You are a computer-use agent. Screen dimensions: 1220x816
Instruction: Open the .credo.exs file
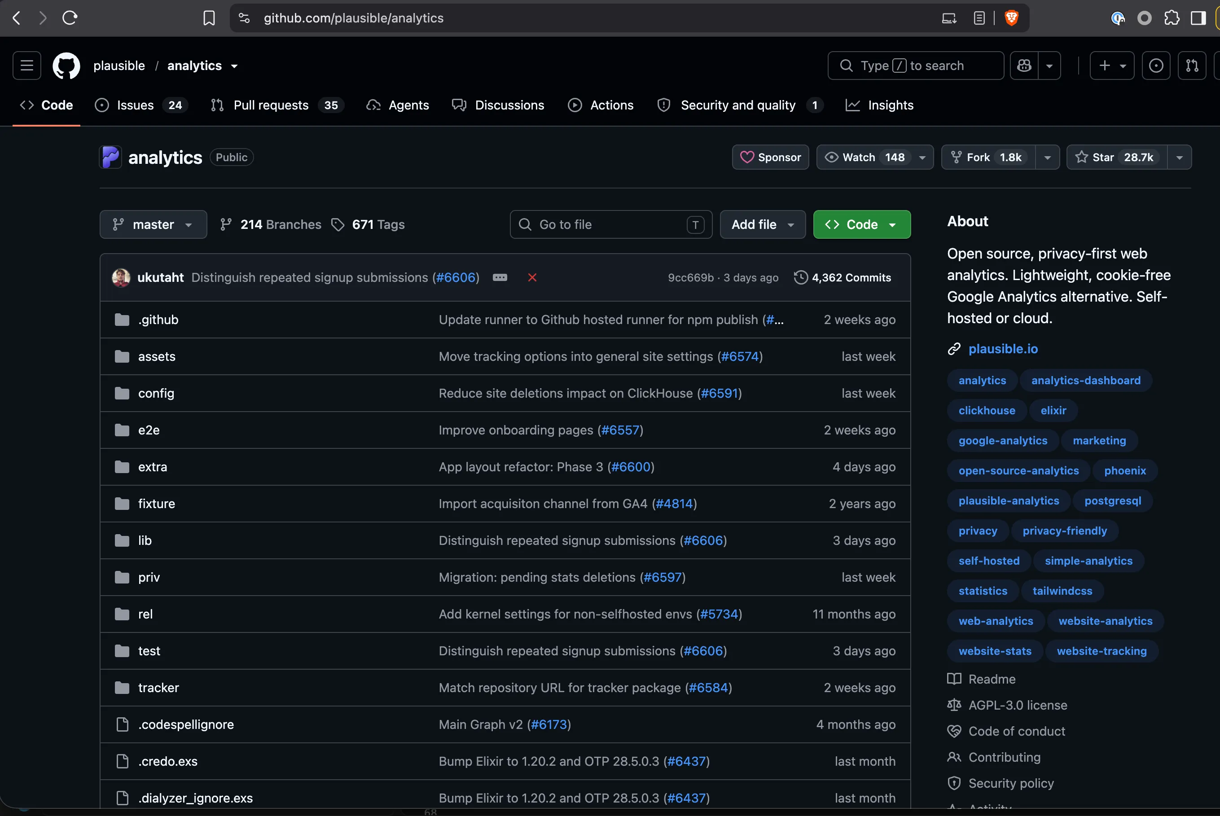click(x=167, y=761)
